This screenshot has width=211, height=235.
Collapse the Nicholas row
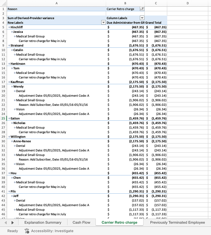tap(12, 123)
